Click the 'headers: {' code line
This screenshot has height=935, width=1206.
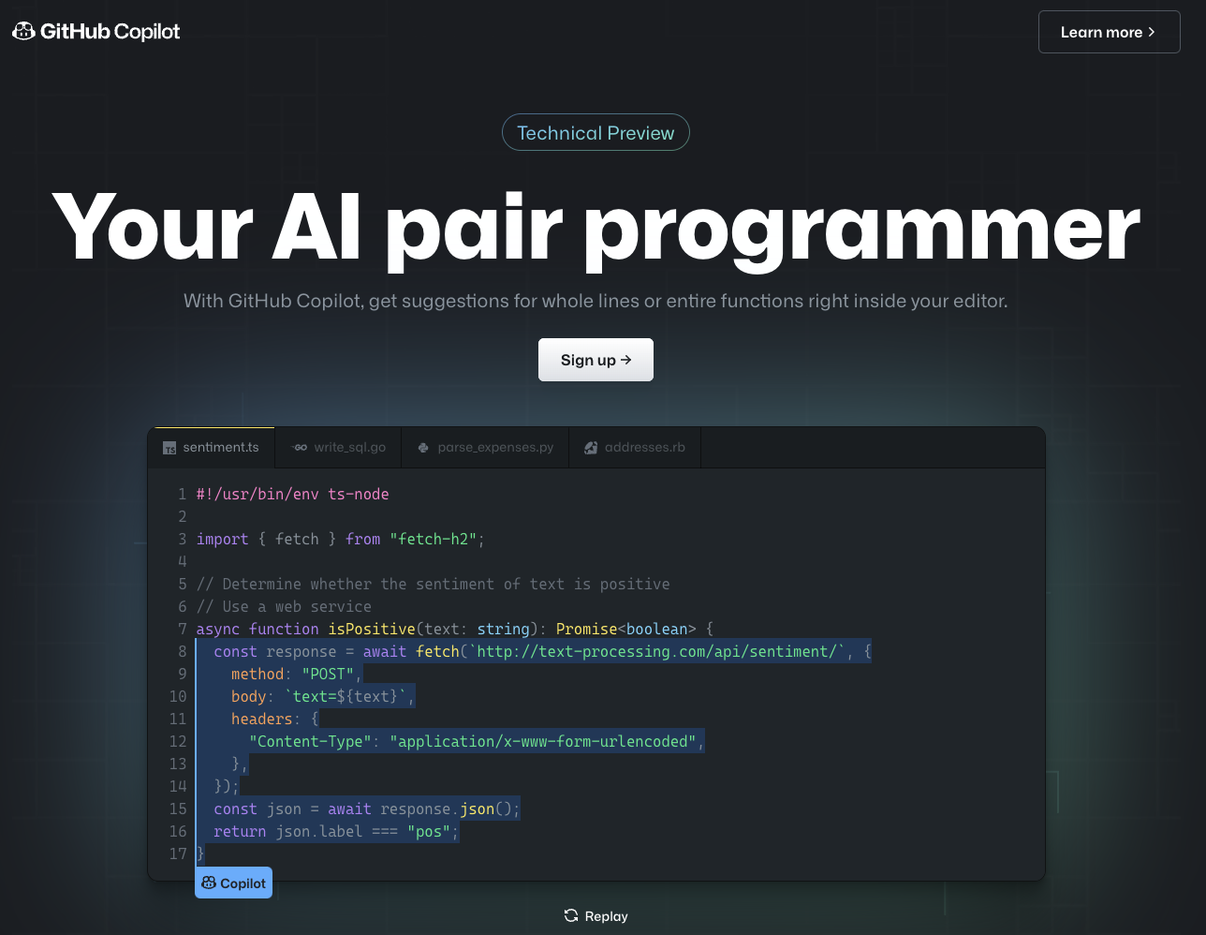pos(275,719)
